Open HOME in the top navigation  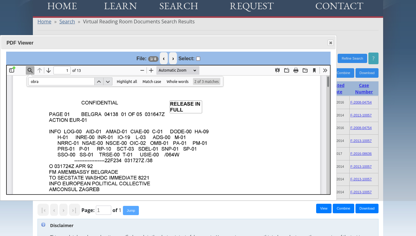pyautogui.click(x=62, y=6)
